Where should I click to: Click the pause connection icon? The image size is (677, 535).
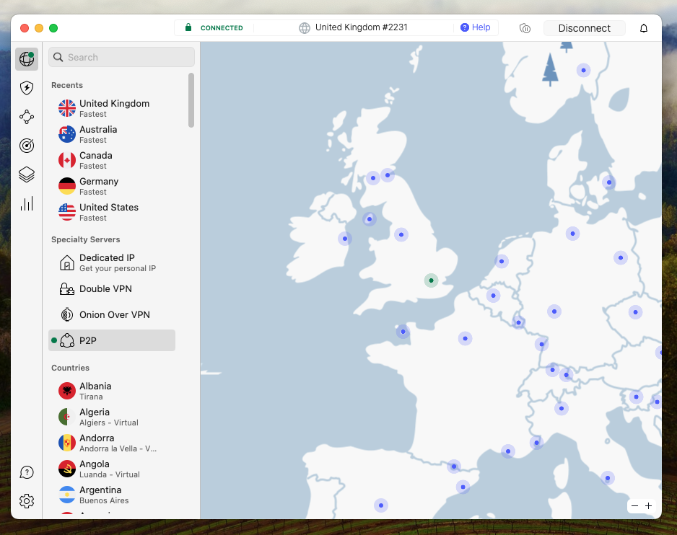525,28
